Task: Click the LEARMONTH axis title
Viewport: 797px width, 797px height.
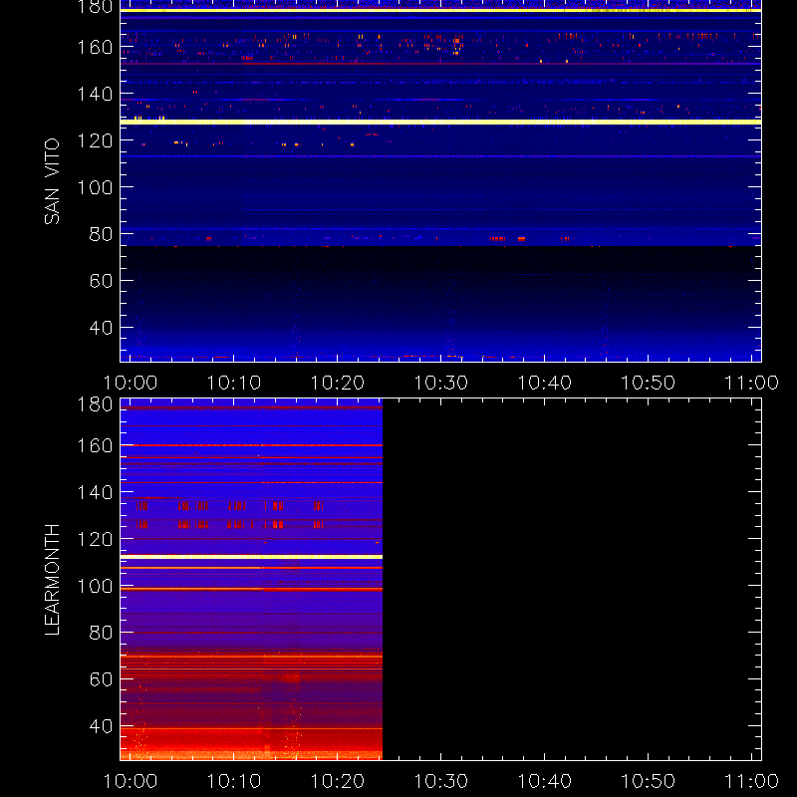Action: click(52, 580)
